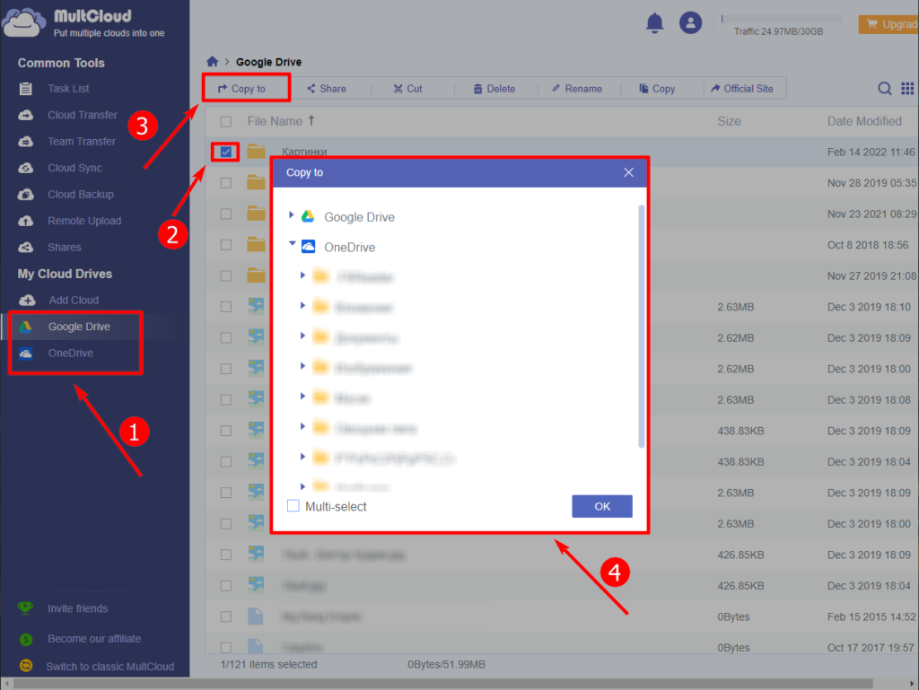Open the user account avatar icon
The height and width of the screenshot is (690, 919).
(690, 23)
